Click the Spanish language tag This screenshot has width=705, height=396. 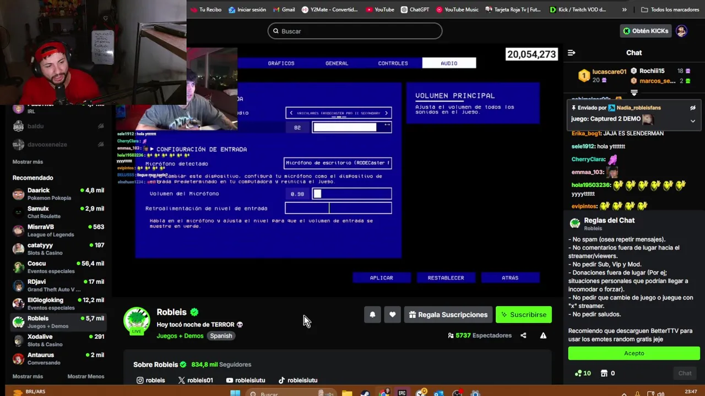[x=221, y=335]
